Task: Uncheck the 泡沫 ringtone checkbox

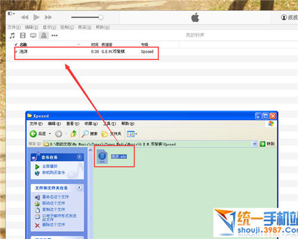Action: pos(16,52)
